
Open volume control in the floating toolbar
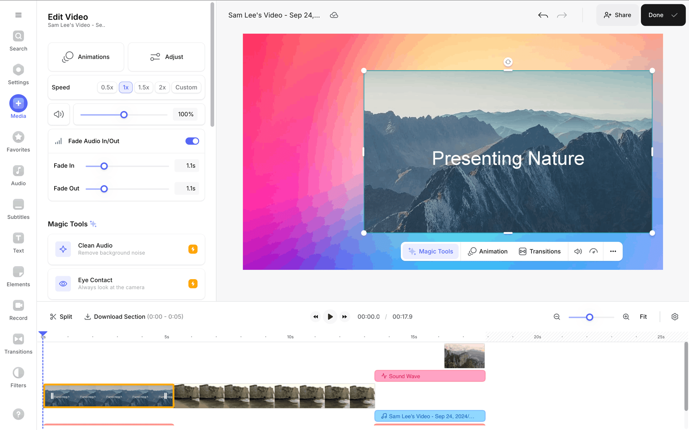click(578, 252)
